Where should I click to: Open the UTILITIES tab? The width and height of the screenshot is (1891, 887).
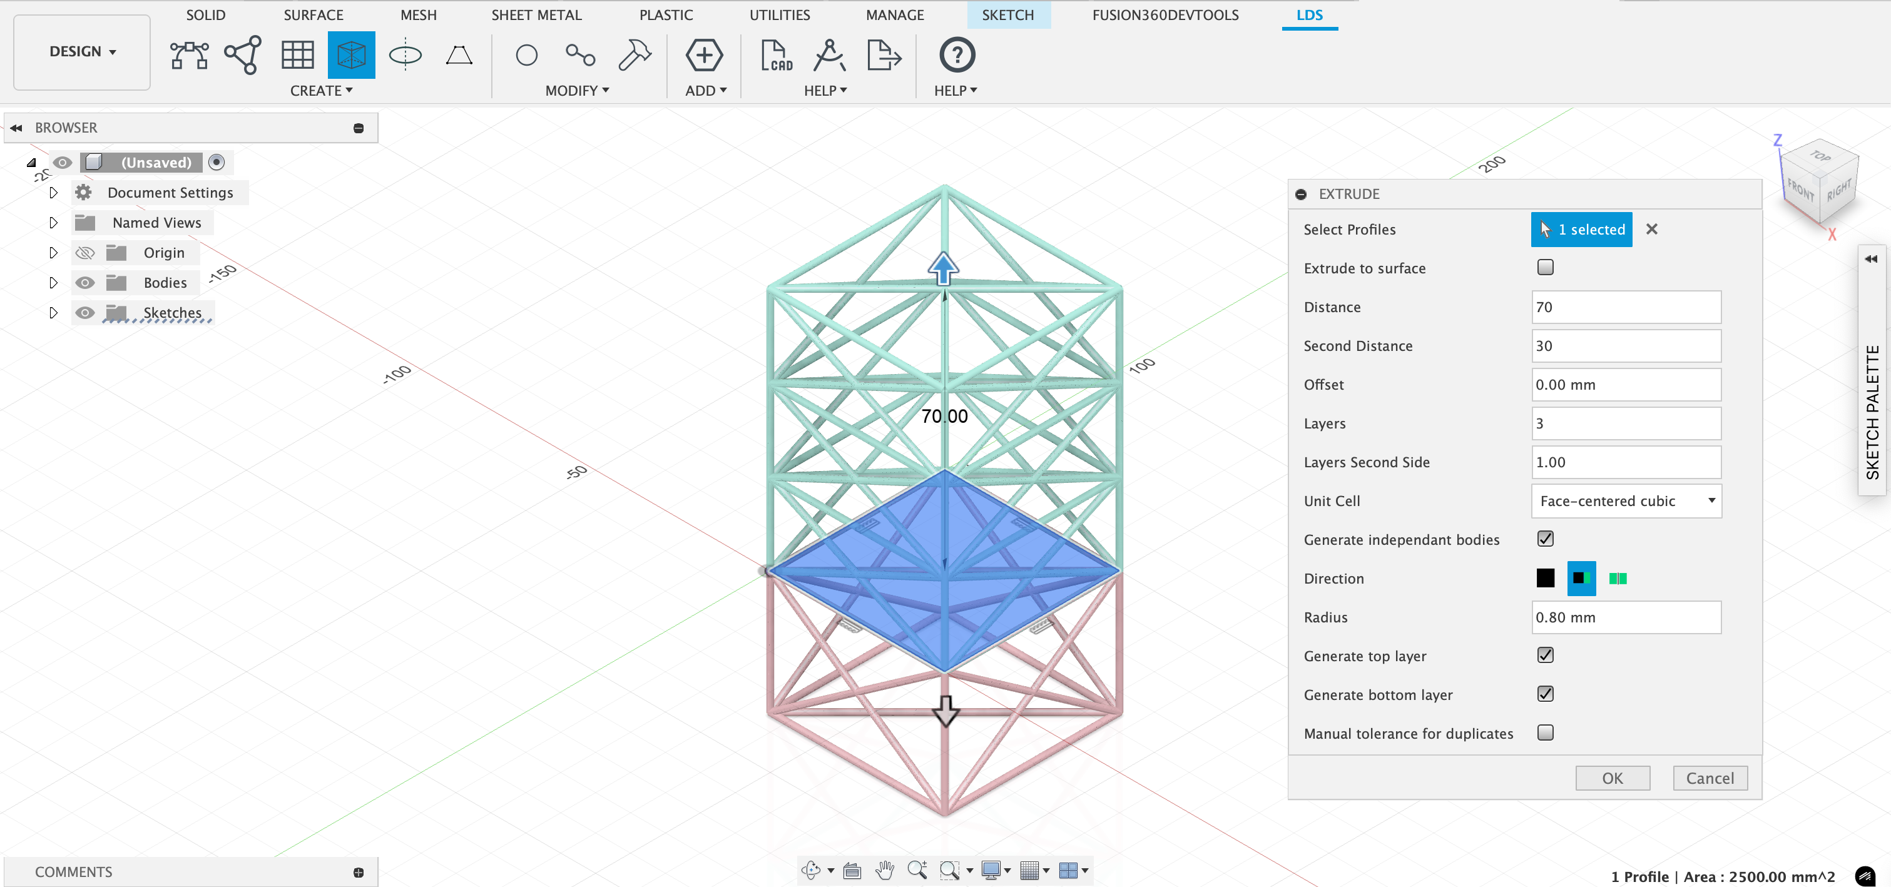pos(779,14)
